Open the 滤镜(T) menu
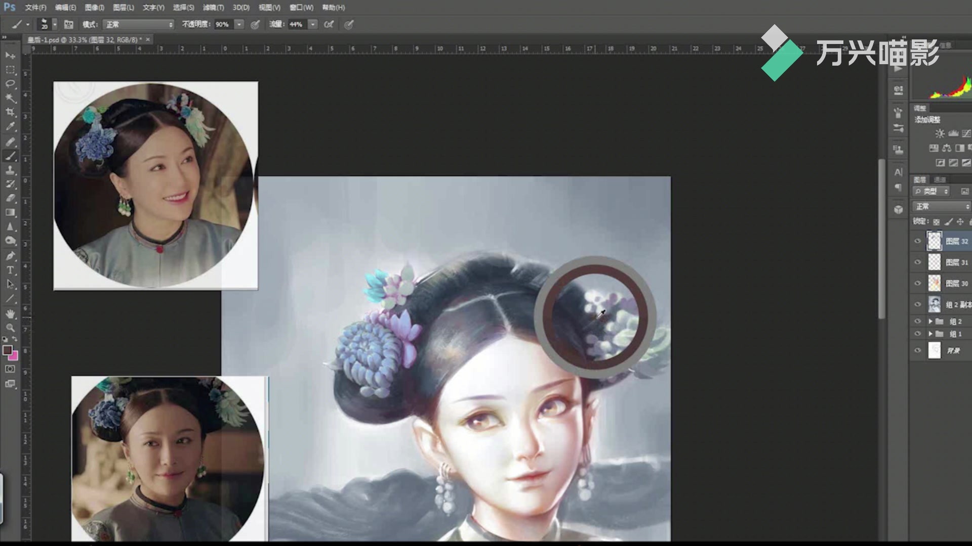972x546 pixels. tap(213, 8)
